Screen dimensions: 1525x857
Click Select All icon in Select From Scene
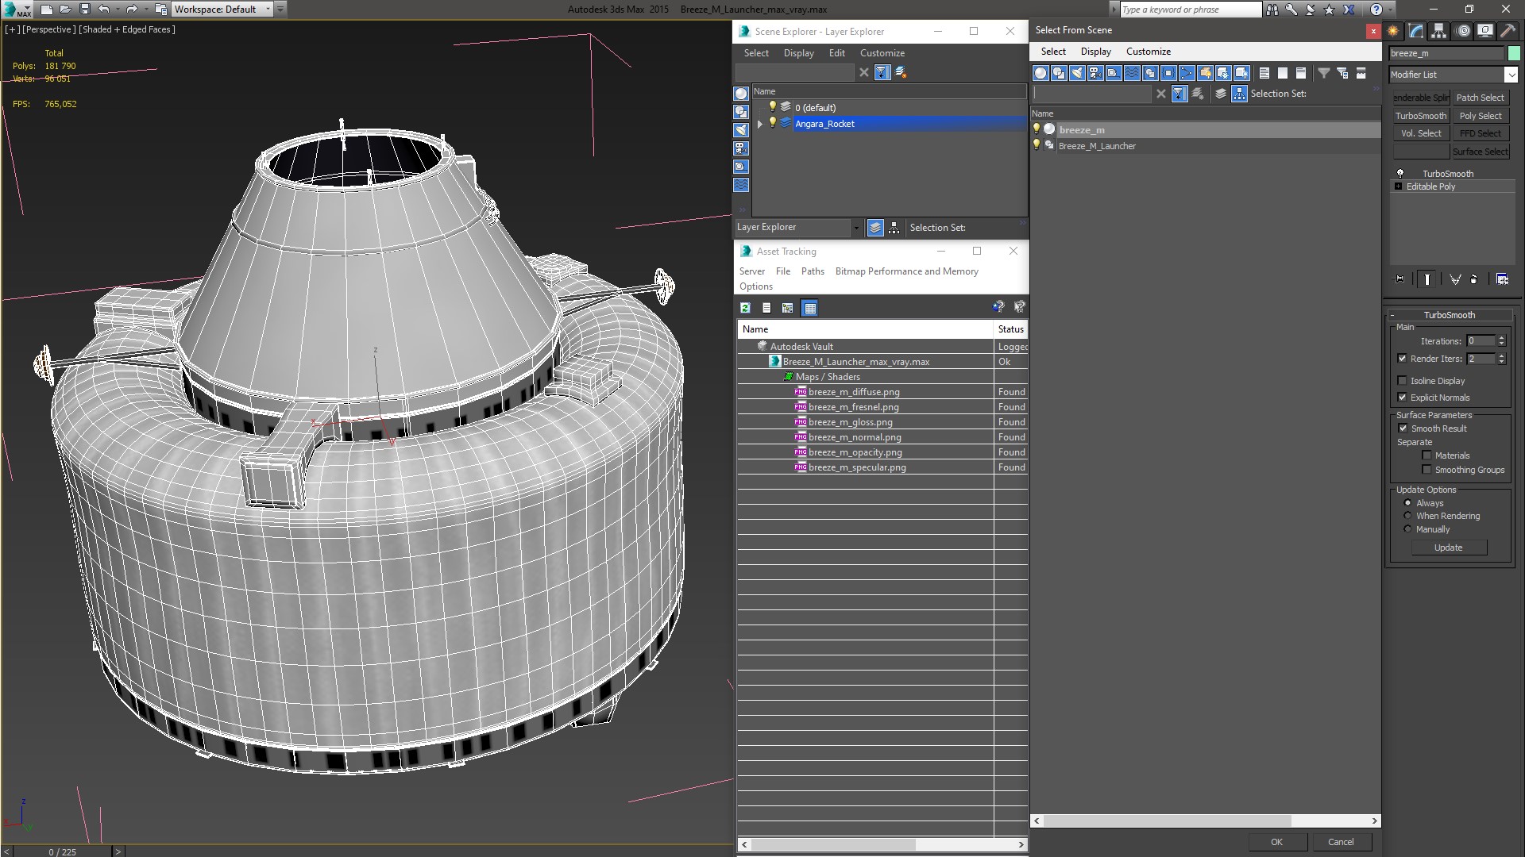pyautogui.click(x=1264, y=73)
